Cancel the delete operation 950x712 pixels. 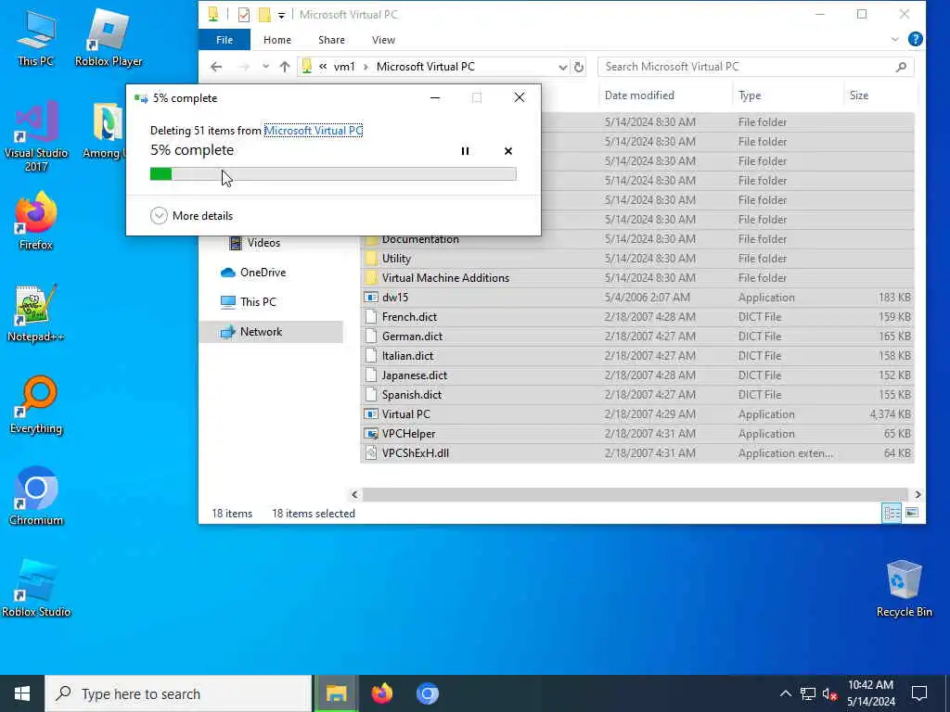point(508,151)
